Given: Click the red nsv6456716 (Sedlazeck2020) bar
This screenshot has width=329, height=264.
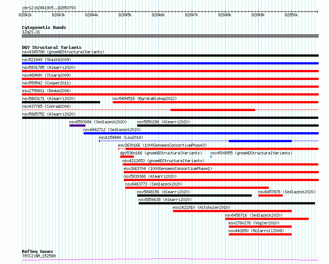Looking at the screenshot, I should [x=267, y=219].
